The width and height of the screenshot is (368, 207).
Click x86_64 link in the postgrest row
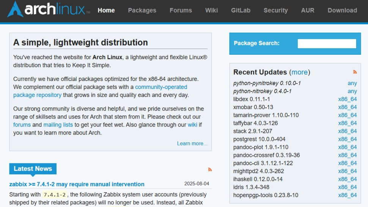pos(348,139)
